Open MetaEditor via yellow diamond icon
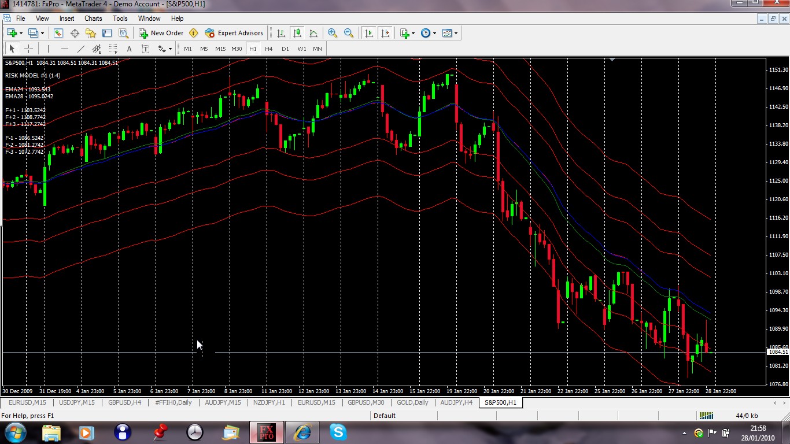Screen dimensions: 790x444 click(194, 33)
